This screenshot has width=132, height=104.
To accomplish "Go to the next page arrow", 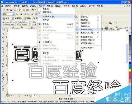I will coord(25,96).
